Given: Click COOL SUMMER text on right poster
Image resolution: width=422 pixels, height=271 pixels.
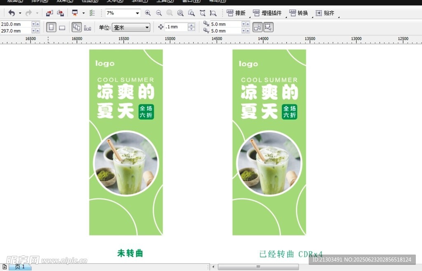Looking at the screenshot, I should [270, 80].
